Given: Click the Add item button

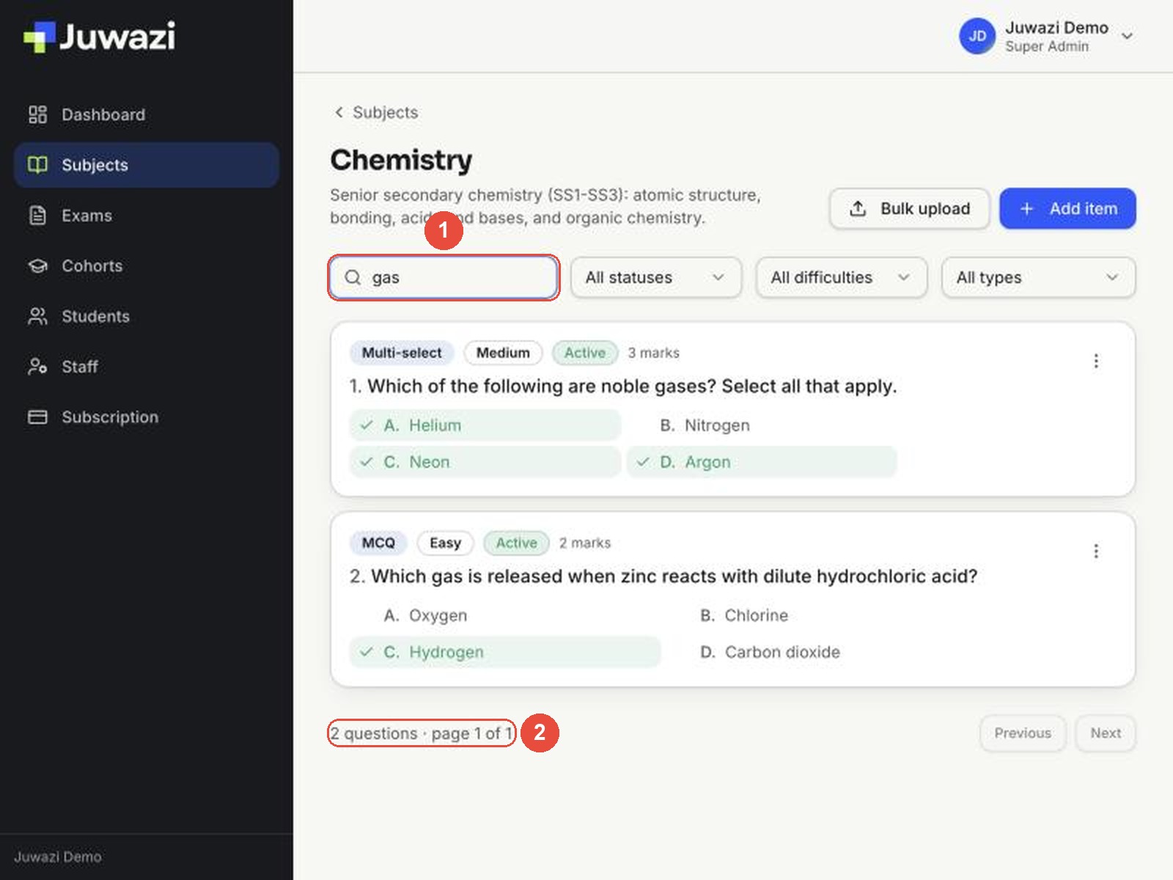Looking at the screenshot, I should (x=1067, y=208).
